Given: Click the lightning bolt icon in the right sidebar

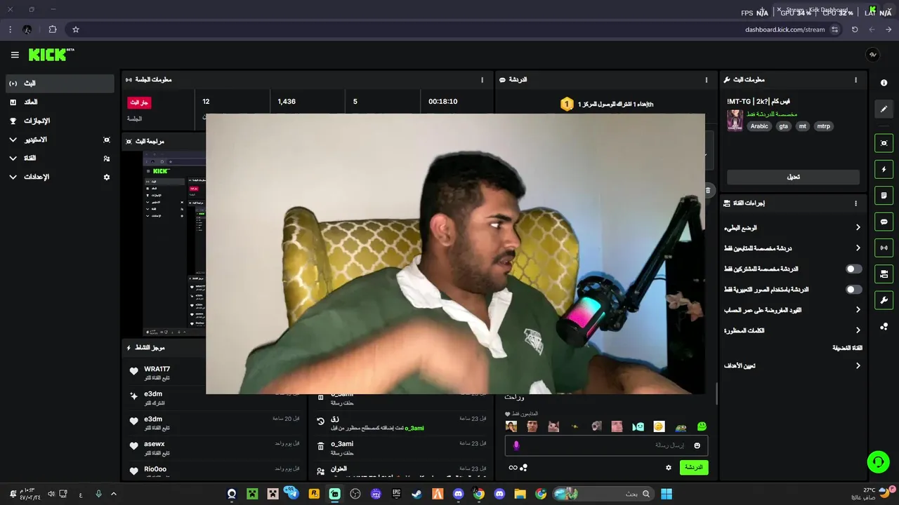Looking at the screenshot, I should pyautogui.click(x=884, y=169).
